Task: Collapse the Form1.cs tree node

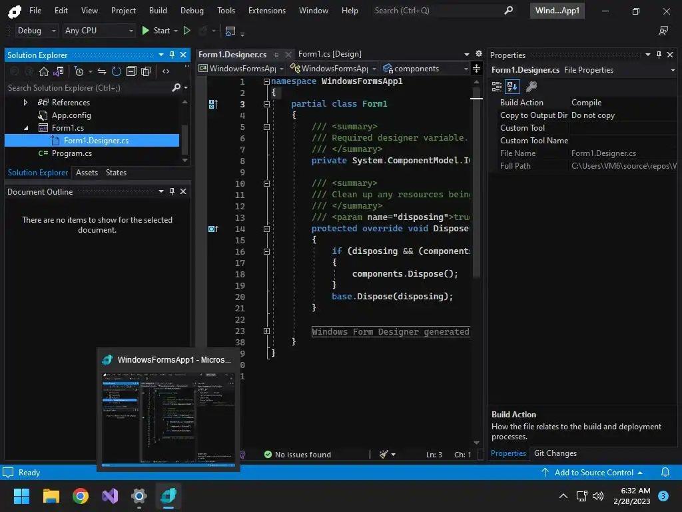Action: [x=26, y=128]
